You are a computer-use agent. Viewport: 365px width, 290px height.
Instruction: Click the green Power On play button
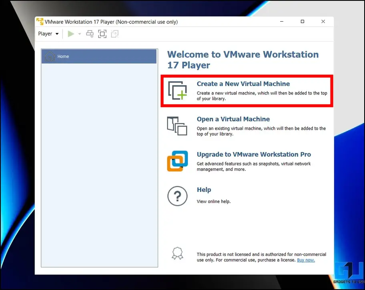pyautogui.click(x=71, y=34)
